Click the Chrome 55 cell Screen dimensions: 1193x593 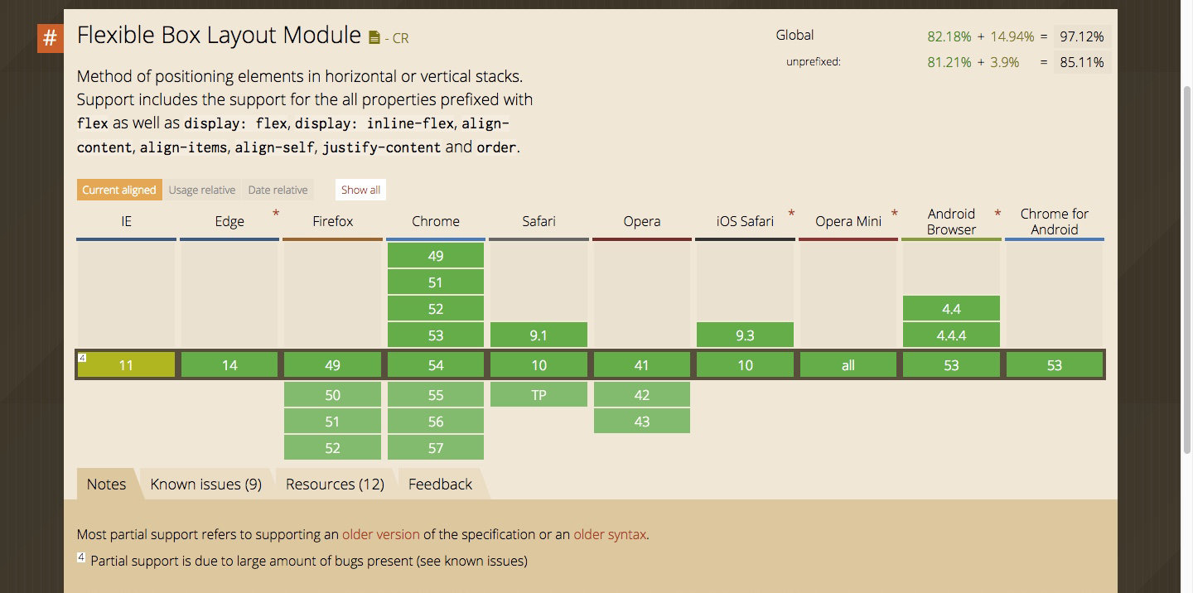point(436,395)
